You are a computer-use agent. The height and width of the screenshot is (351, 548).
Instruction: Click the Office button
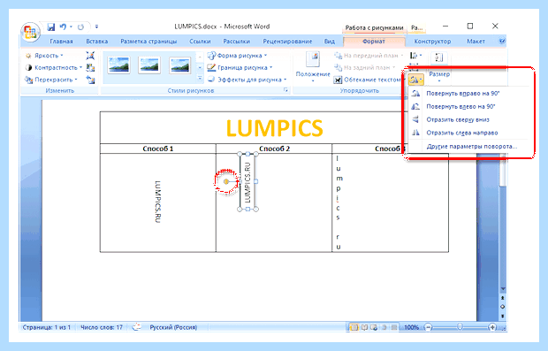click(x=30, y=32)
